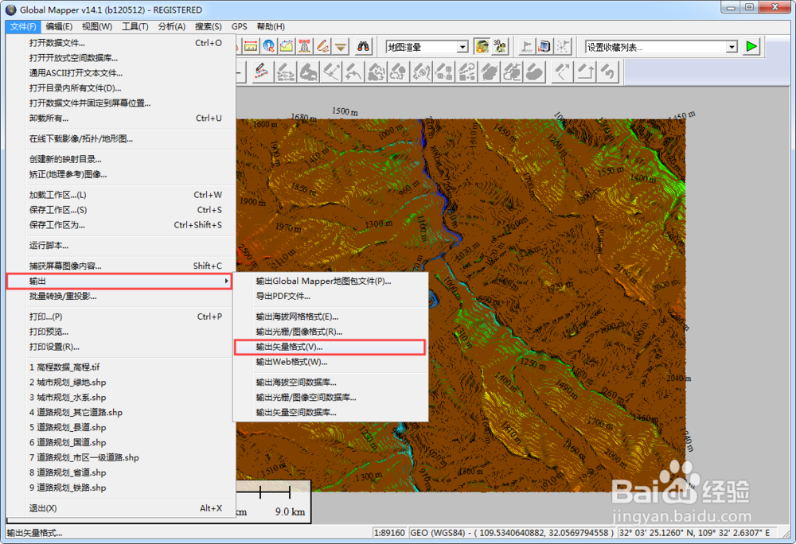The height and width of the screenshot is (544, 796).
Task: Click the brown down-triangle toolbar icon
Action: [x=341, y=47]
